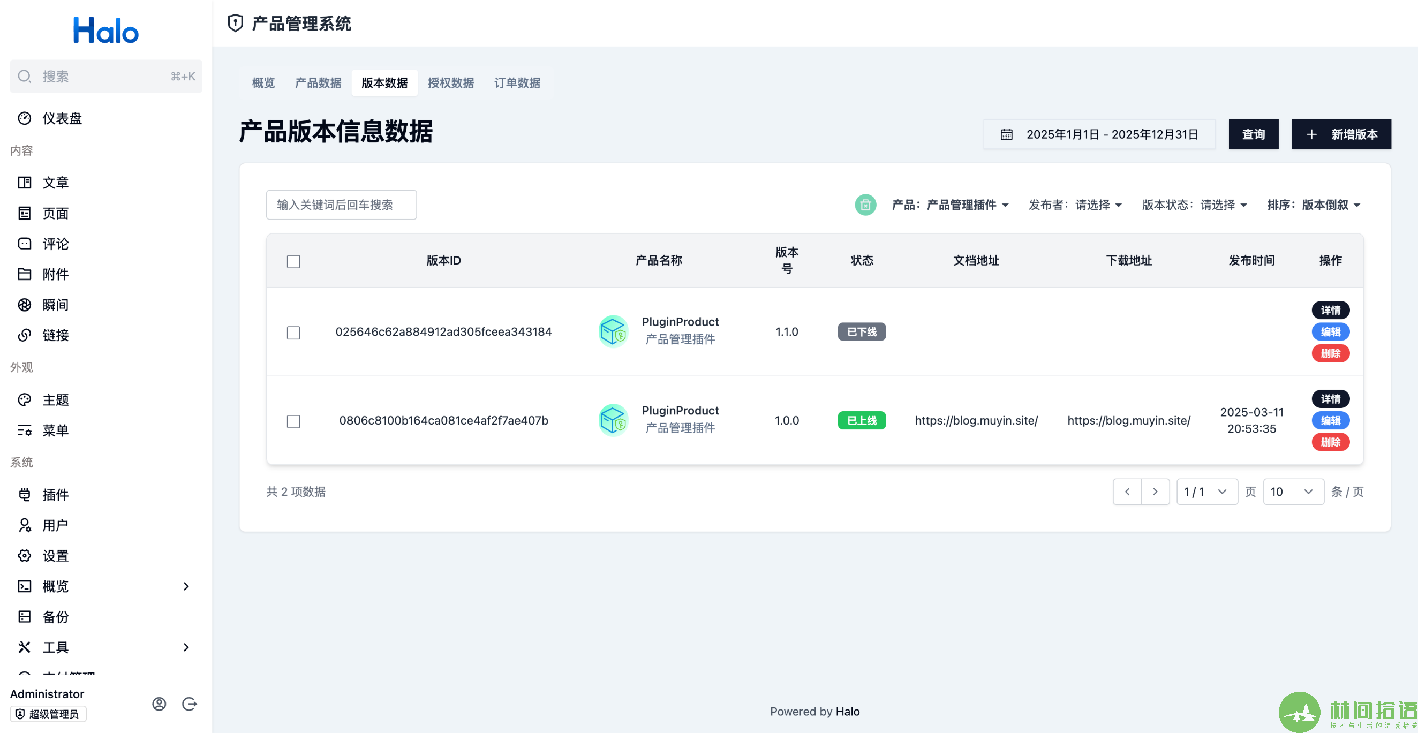Click PluginProduct icon in version 1.0.0 row
The width and height of the screenshot is (1418, 733).
coord(613,420)
